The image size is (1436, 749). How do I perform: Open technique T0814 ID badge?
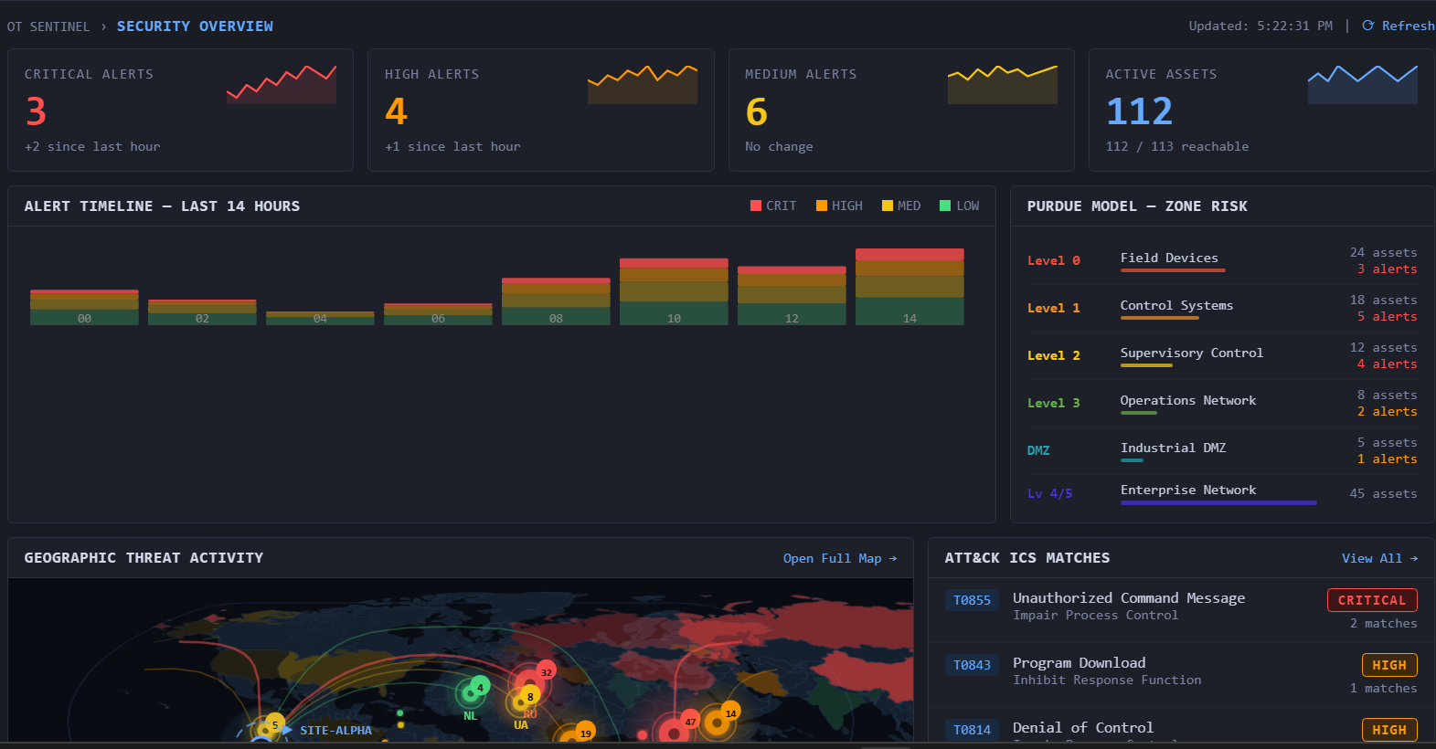(972, 730)
